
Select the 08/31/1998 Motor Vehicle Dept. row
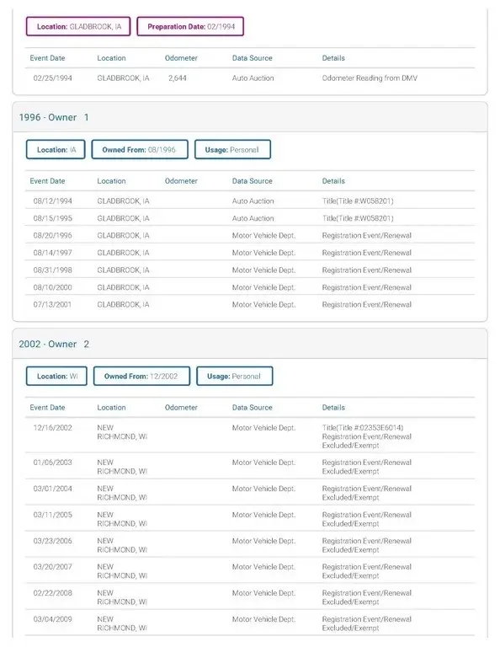250,270
